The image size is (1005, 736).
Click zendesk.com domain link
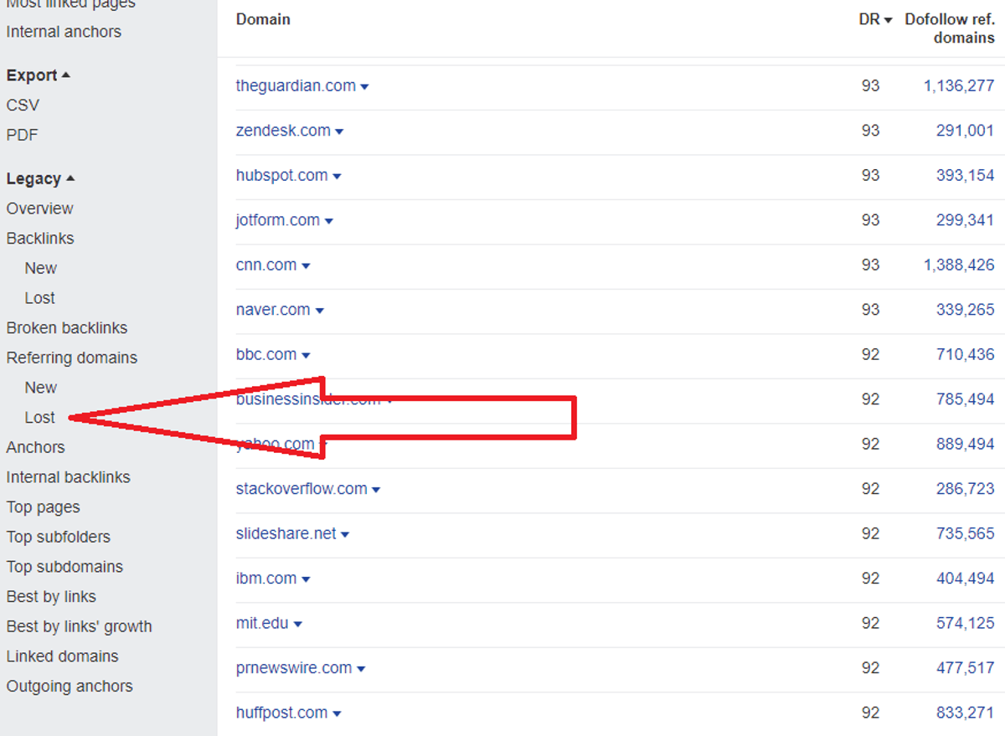coord(283,131)
